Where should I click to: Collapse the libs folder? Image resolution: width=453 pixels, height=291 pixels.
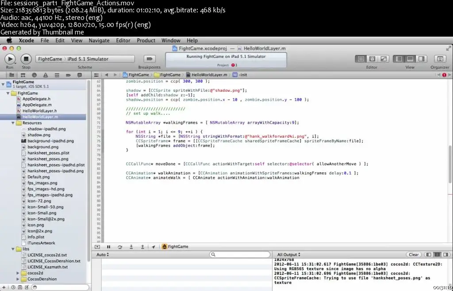pyautogui.click(x=13, y=249)
